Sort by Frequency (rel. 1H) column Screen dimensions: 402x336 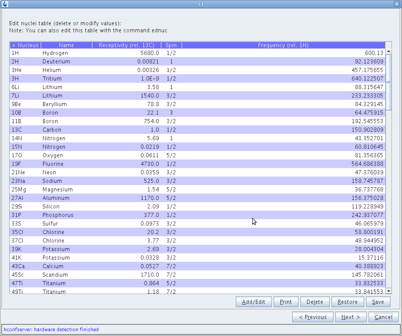[283, 45]
